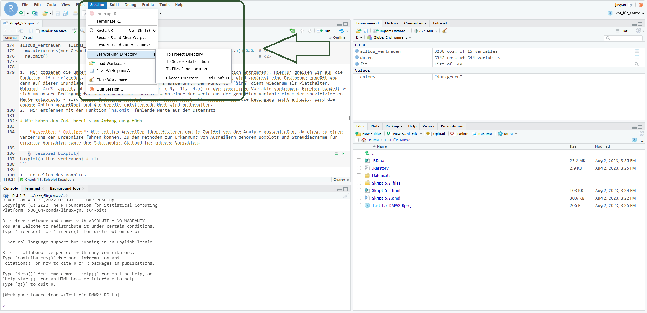
Task: Click the green up-arrow parent directory icon
Action: (x=367, y=153)
